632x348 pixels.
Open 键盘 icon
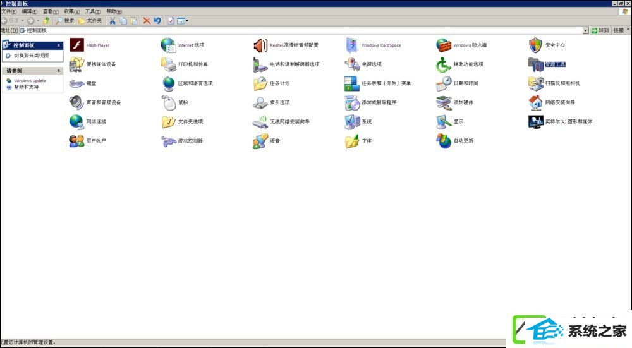click(x=76, y=83)
